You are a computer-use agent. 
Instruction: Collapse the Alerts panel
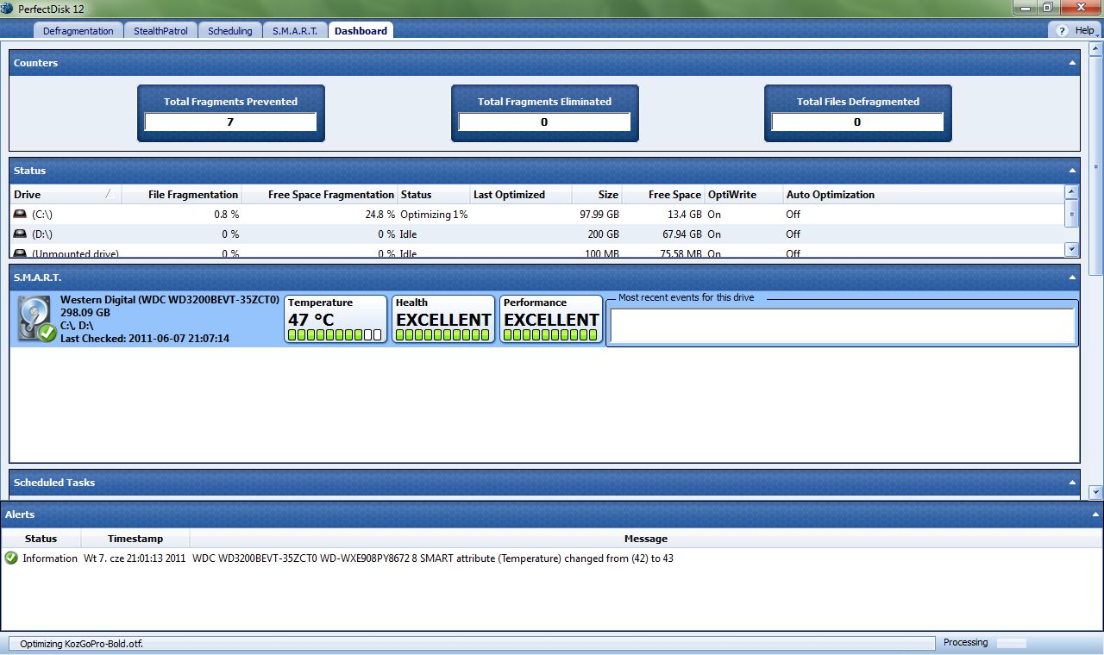pos(1096,515)
